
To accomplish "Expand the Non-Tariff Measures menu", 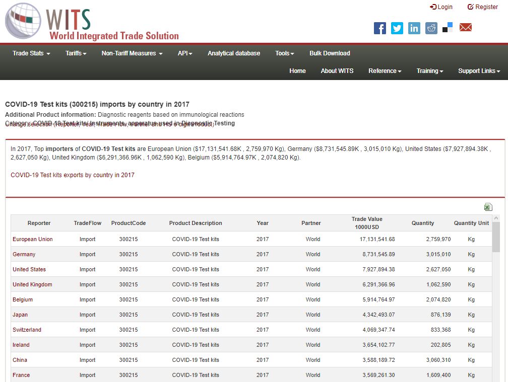I will (x=132, y=53).
